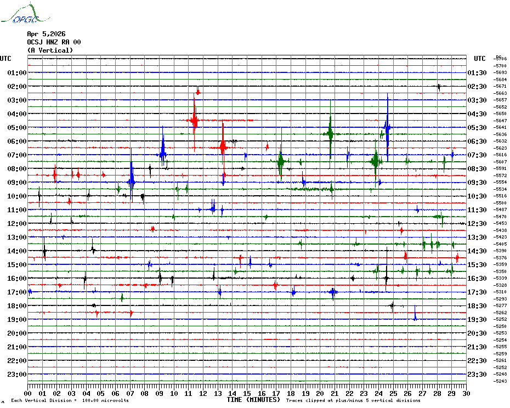Image resolution: width=510 pixels, height=408 pixels.
Task: Select the 12:00 hour label on left
Action: pyautogui.click(x=17, y=224)
